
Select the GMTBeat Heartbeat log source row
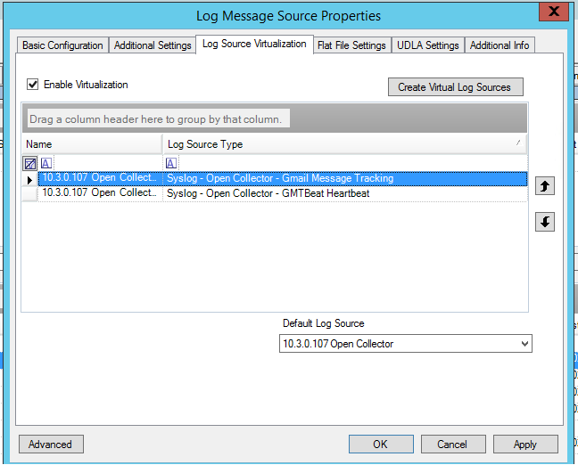pos(268,193)
